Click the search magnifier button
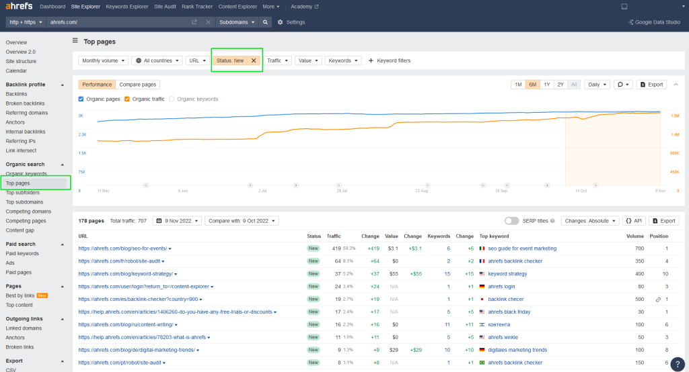689x372 pixels. pyautogui.click(x=265, y=22)
